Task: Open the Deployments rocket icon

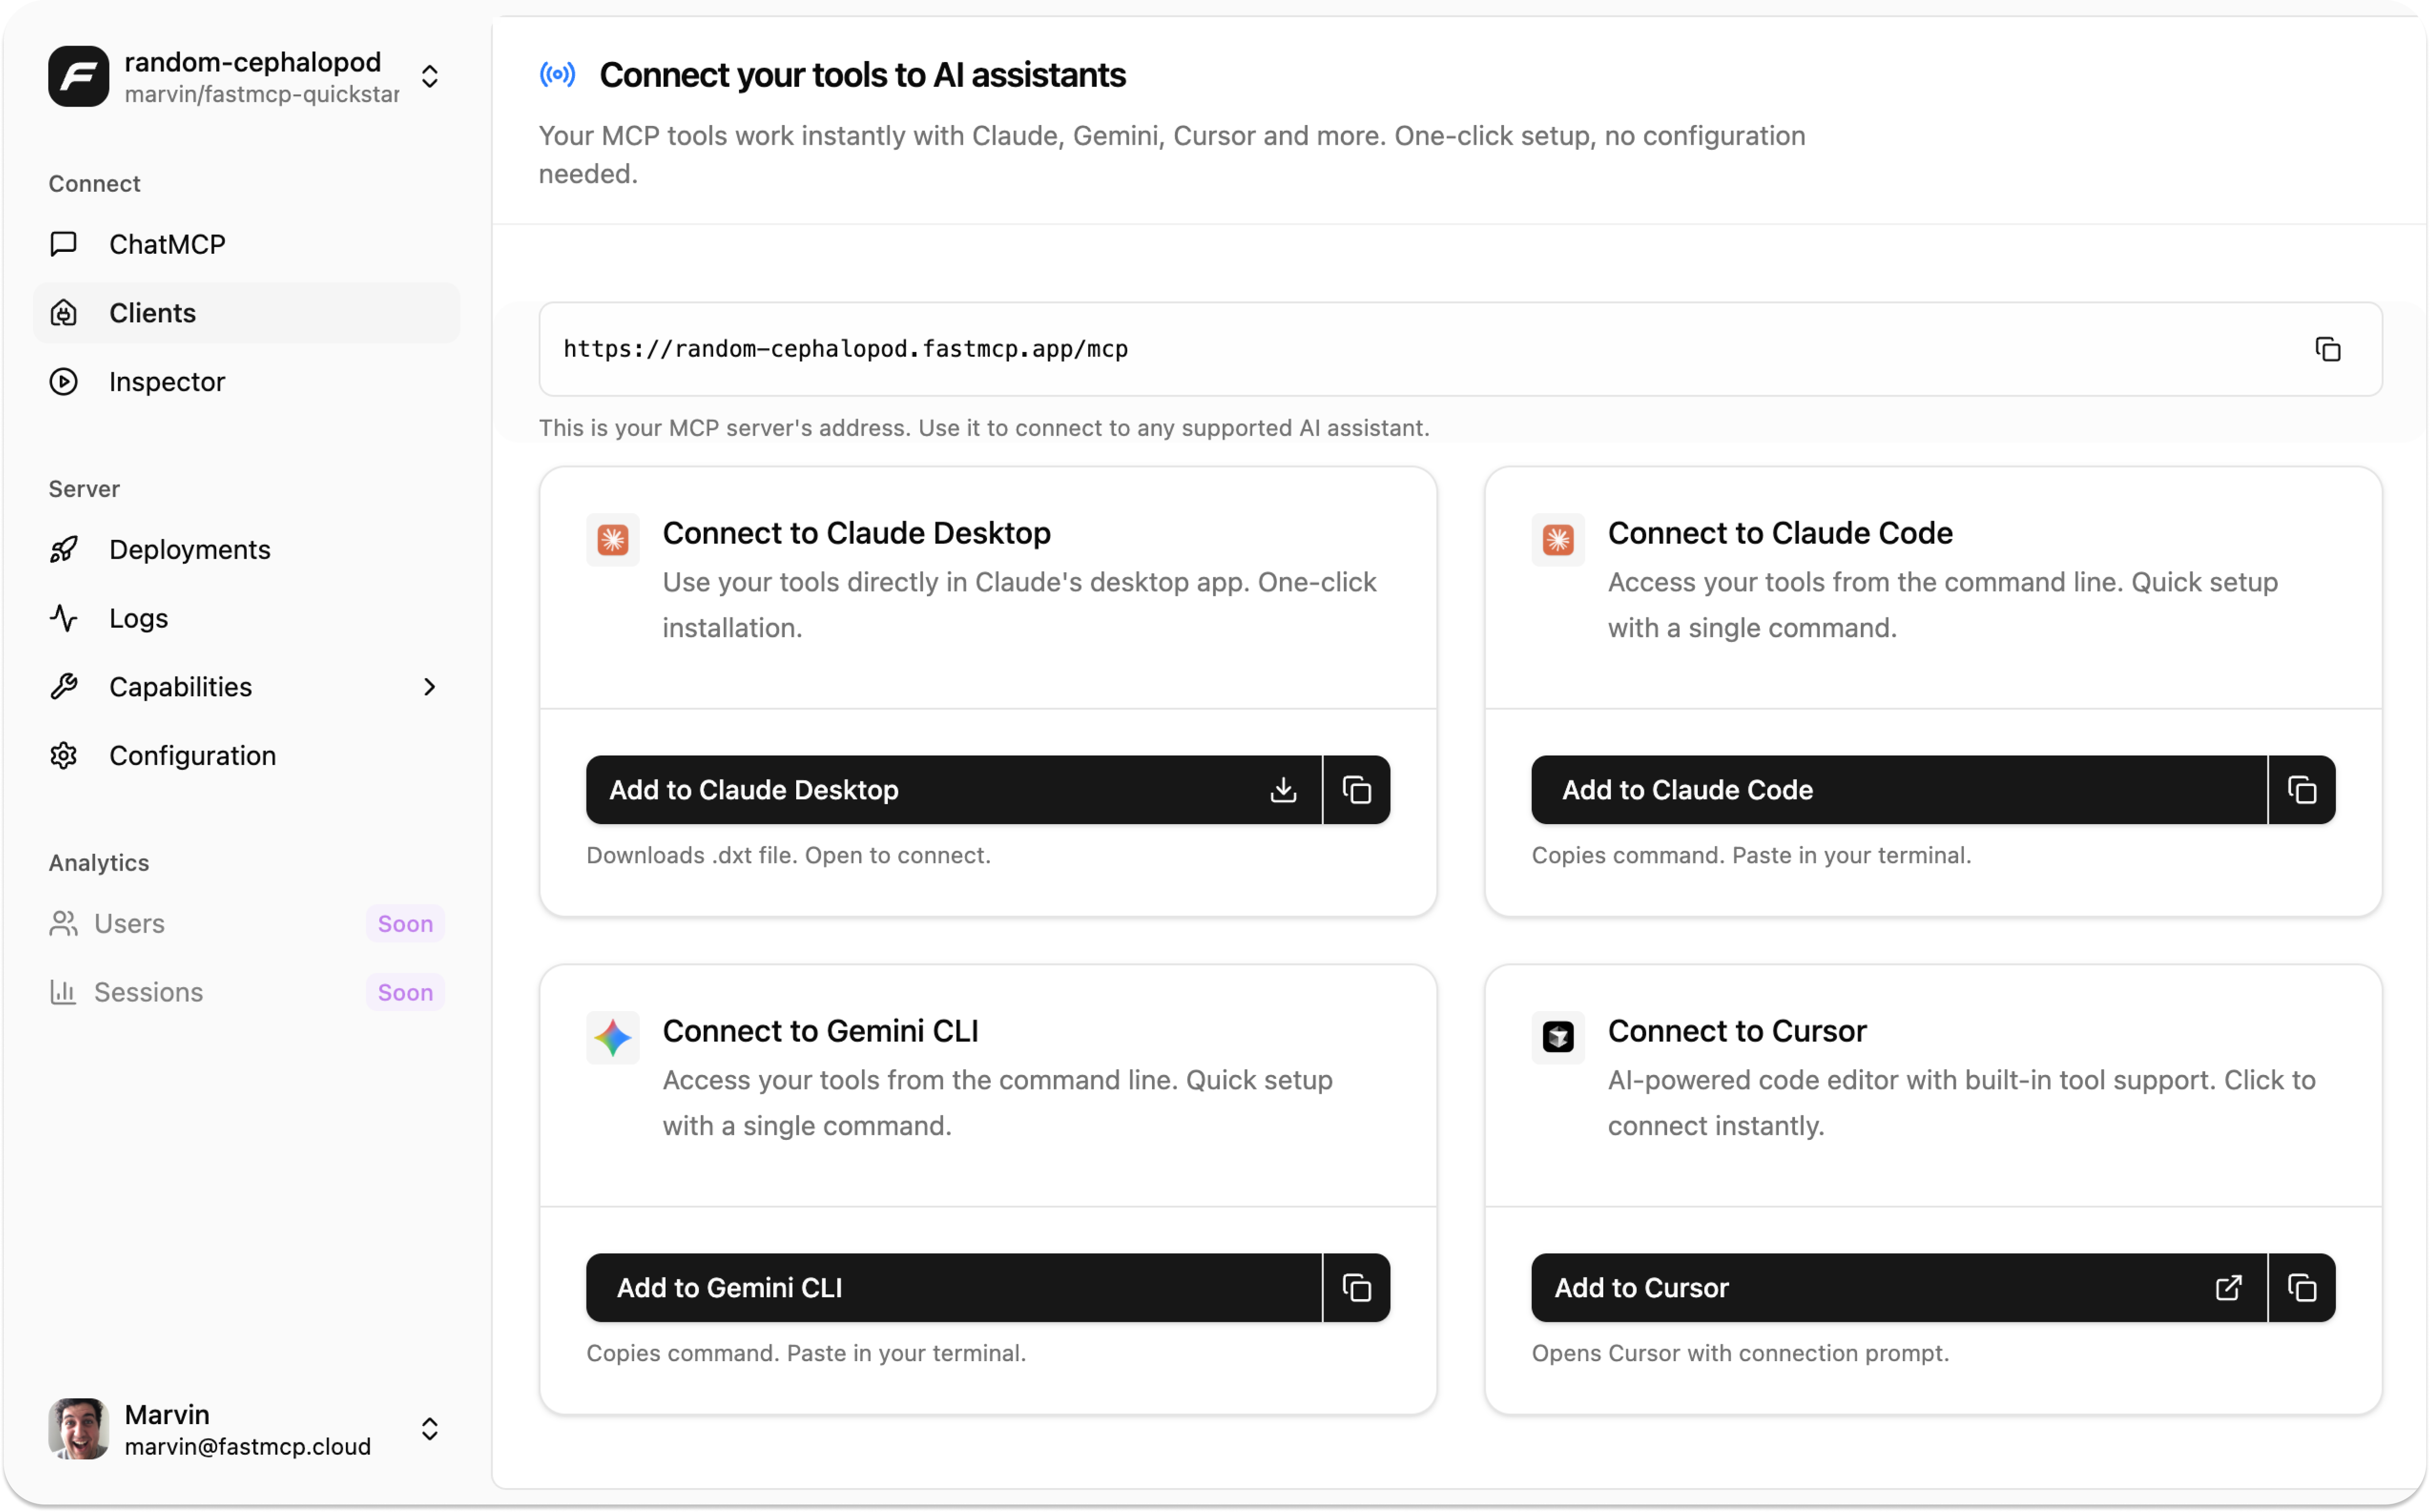Action: click(64, 549)
